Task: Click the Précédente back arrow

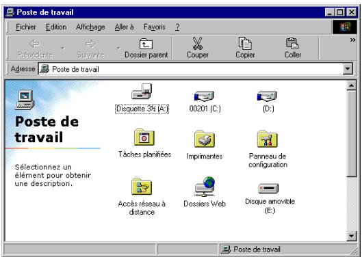Action: click(35, 44)
